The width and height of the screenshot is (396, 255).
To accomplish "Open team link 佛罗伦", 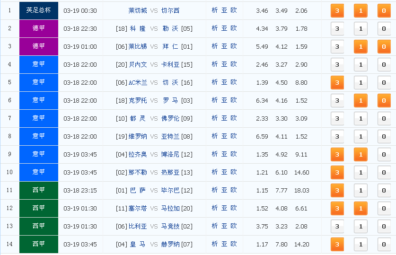I will pos(170,118).
